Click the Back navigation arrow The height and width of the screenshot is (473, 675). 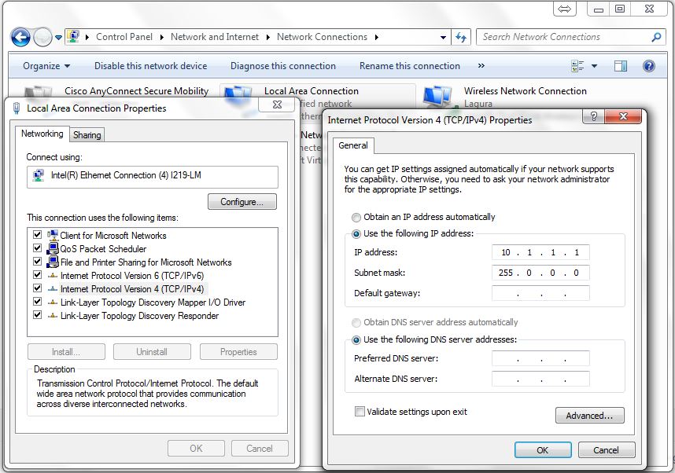[x=17, y=36]
